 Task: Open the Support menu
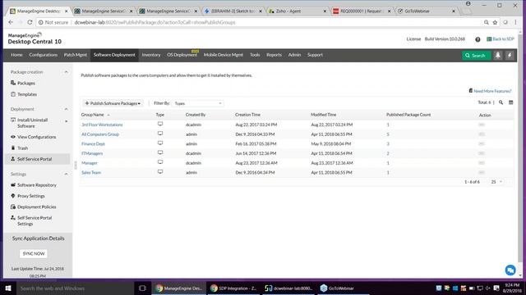(x=315, y=55)
